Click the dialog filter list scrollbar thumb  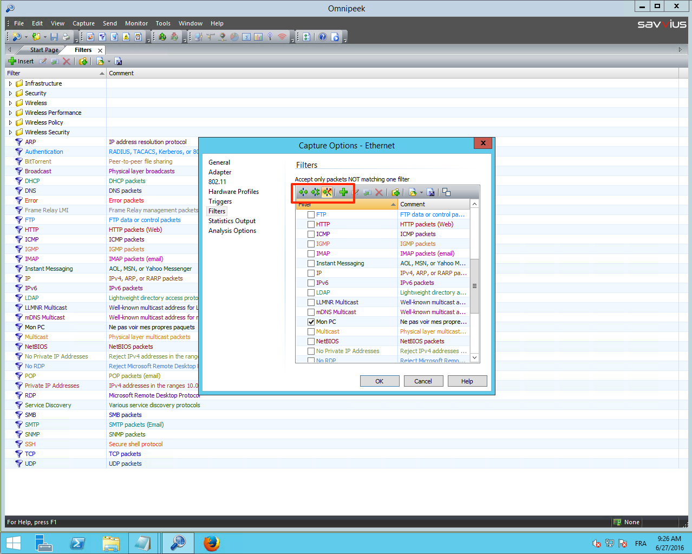click(x=475, y=286)
